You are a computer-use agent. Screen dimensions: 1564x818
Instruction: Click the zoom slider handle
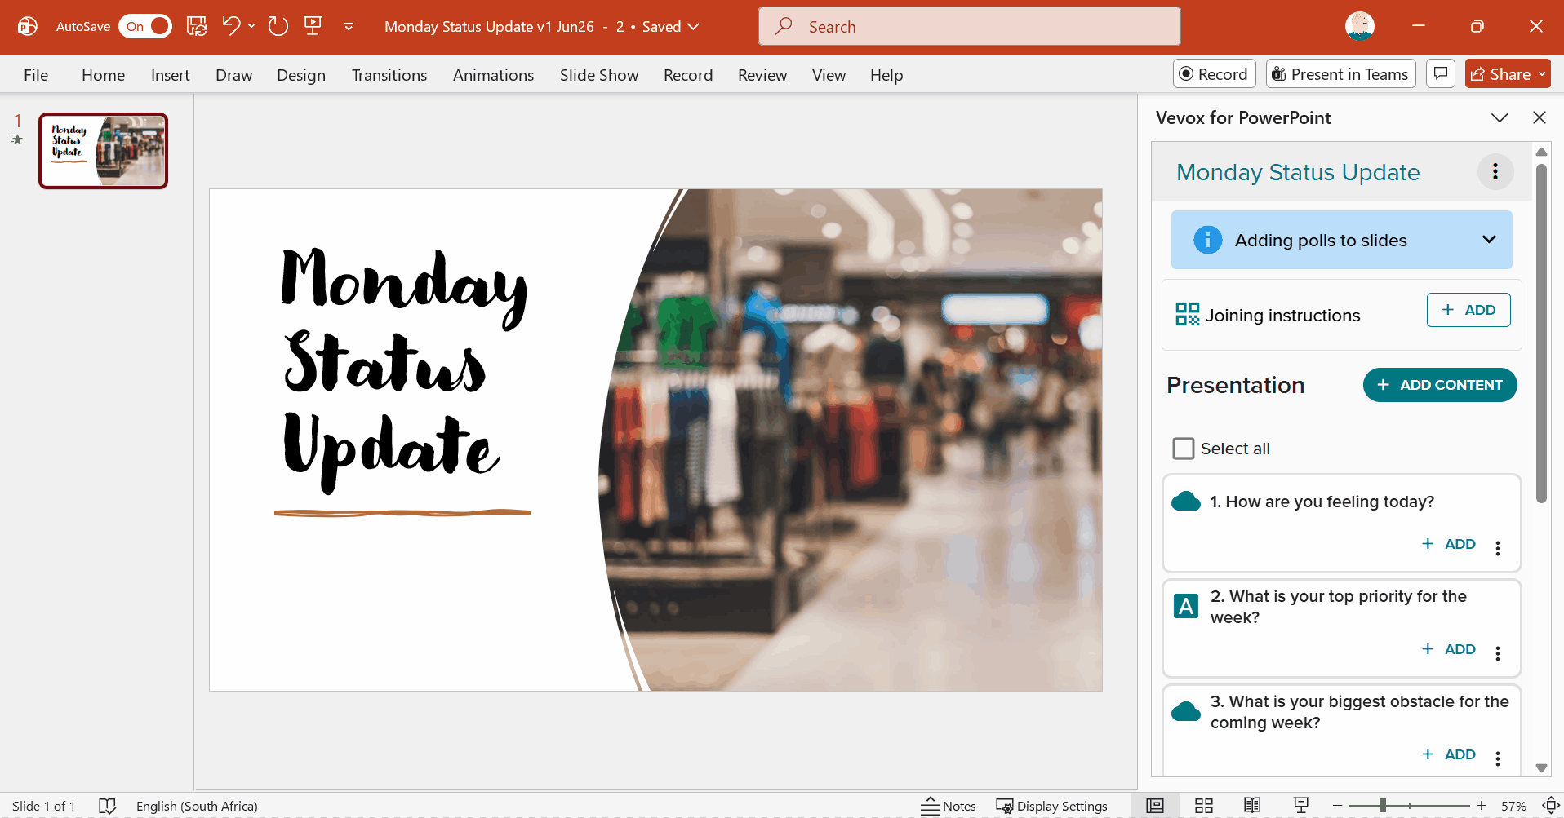pyautogui.click(x=1383, y=806)
